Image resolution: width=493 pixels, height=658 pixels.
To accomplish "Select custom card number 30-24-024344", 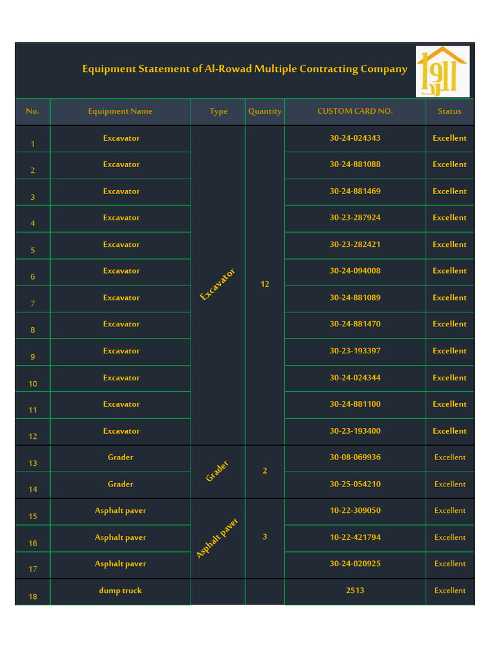I will 355,378.
